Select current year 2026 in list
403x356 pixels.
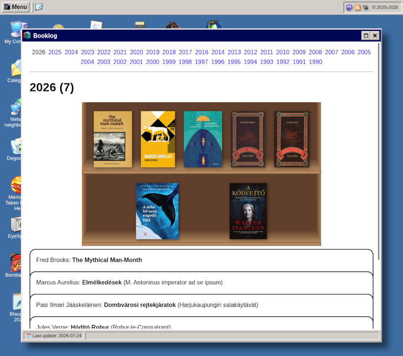point(39,52)
